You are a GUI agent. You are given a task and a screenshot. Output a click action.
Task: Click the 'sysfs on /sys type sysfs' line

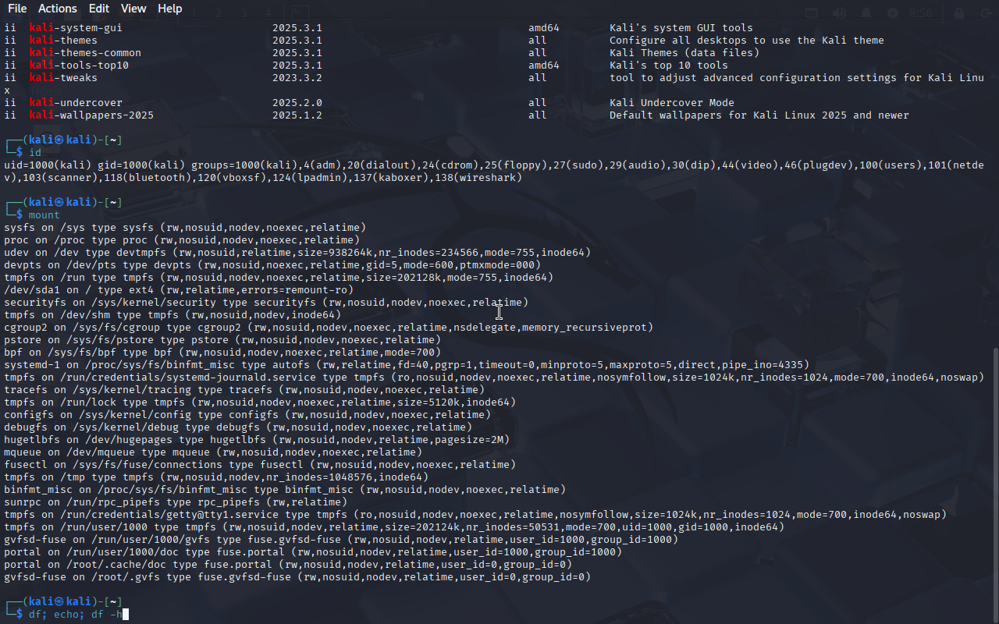tap(185, 228)
